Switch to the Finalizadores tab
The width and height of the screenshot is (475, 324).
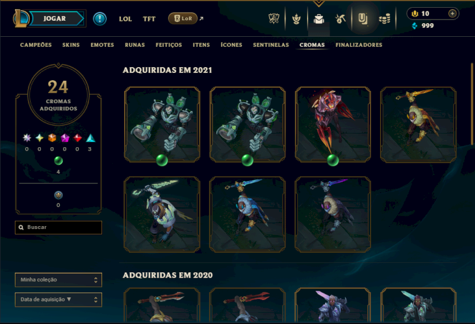coord(359,45)
